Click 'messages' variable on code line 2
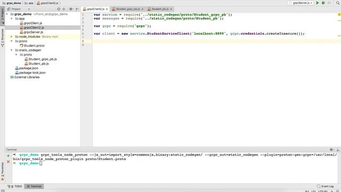The width and height of the screenshot is (341, 192). pyautogui.click(x=111, y=19)
